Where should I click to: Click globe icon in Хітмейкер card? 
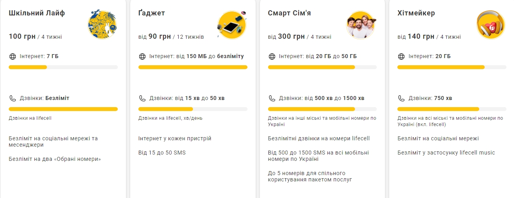[401, 57]
